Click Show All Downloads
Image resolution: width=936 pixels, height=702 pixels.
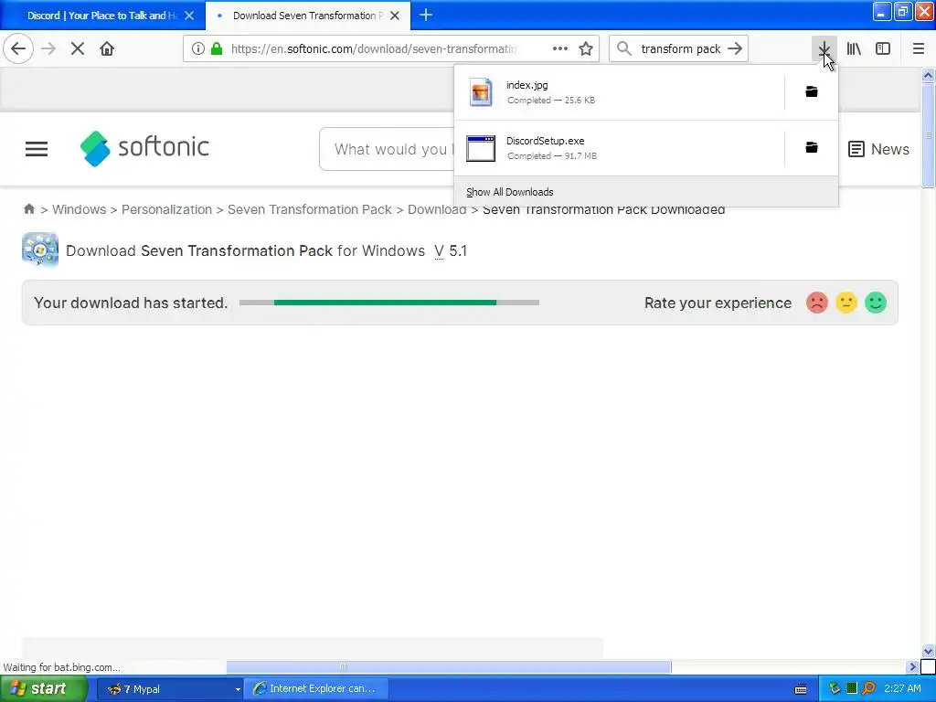[x=646, y=192]
